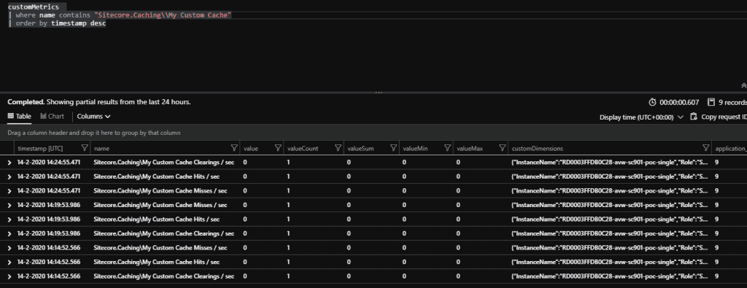
Task: Open Display time (UTC+00:00) dropdown
Action: click(641, 117)
